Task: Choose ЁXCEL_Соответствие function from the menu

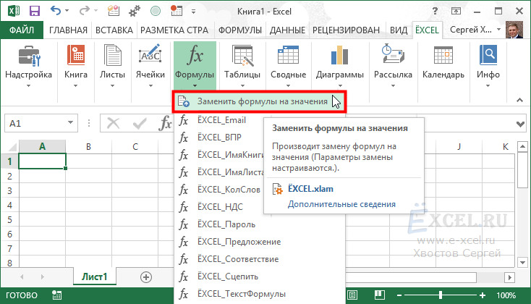Action: pyautogui.click(x=238, y=259)
